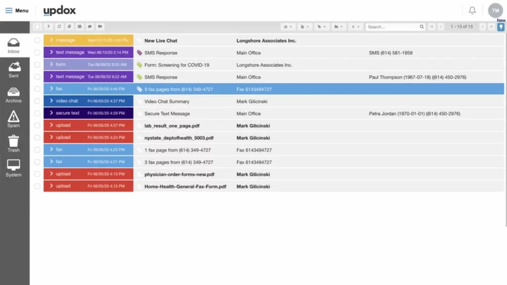The width and height of the screenshot is (507, 285).
Task: Click the yellow message label bar
Action: point(88,41)
